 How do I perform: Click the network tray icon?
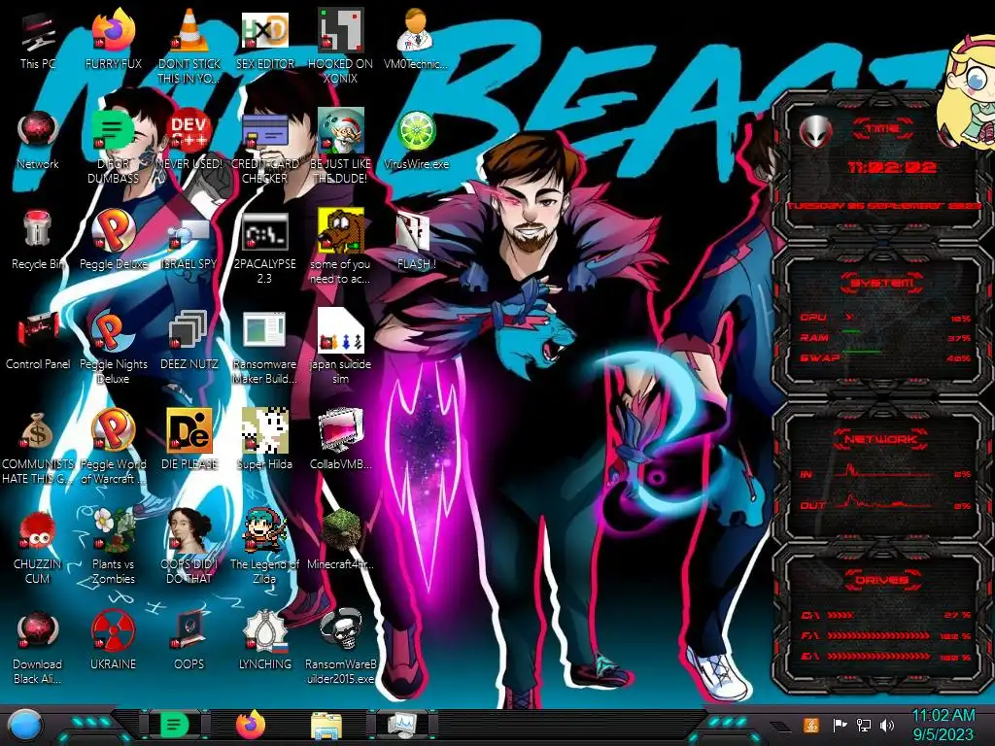[863, 725]
